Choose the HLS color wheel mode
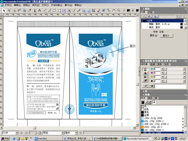Image resolution: width=188 pixels, height=141 pixels. [x=145, y=77]
